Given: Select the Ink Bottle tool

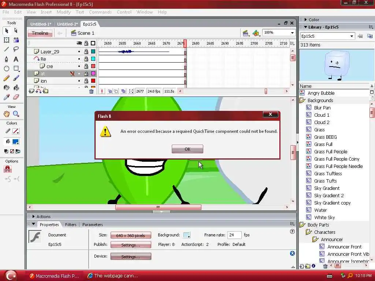Looking at the screenshot, I should point(7,88).
